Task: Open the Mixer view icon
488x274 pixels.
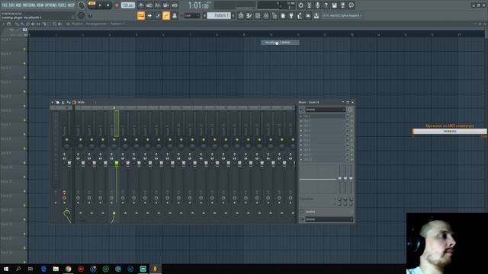Action: 266,15
